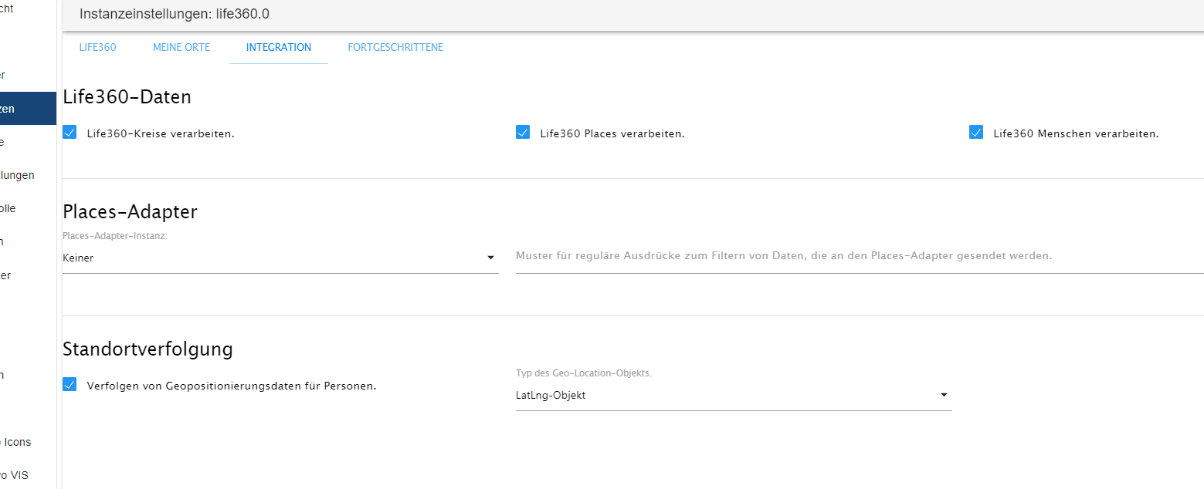The height and width of the screenshot is (489, 1204).
Task: Open the Geo-Location-Objekt type dropdown
Action: (x=733, y=395)
